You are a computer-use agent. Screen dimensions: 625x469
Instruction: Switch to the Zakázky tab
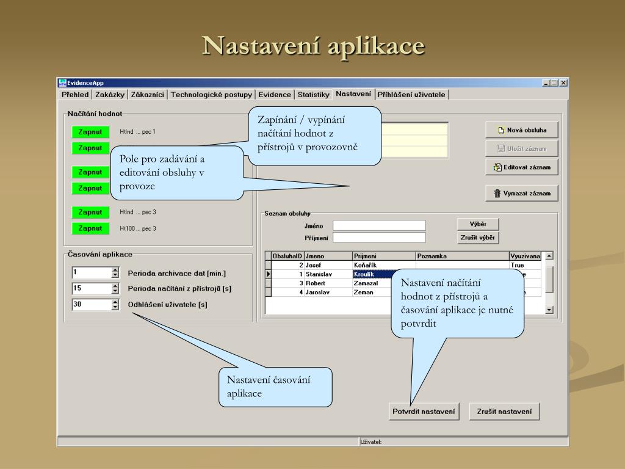click(x=110, y=95)
